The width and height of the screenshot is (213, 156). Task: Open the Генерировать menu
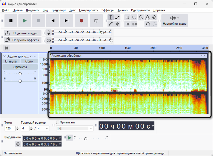(89, 10)
